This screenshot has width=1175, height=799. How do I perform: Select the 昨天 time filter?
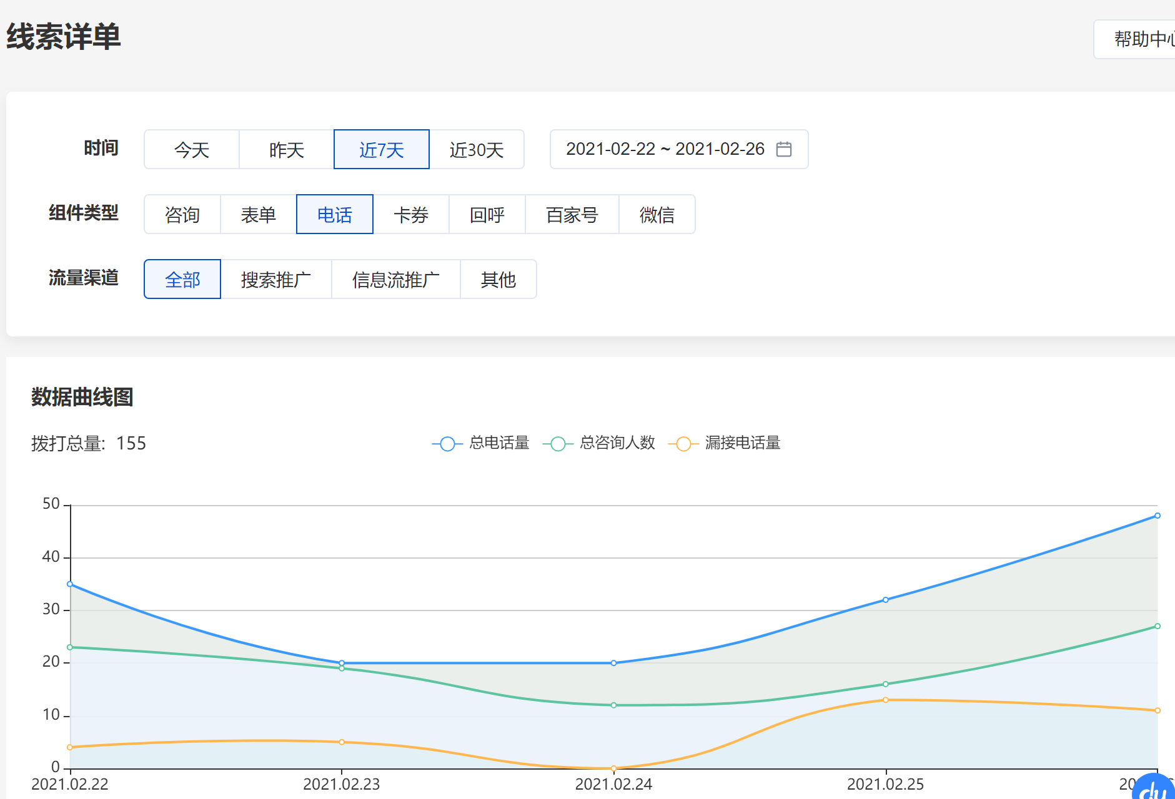click(x=287, y=149)
